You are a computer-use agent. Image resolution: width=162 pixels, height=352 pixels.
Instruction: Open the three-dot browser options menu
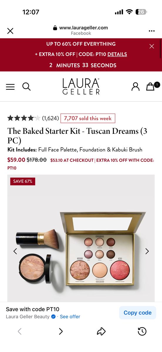[151, 31]
